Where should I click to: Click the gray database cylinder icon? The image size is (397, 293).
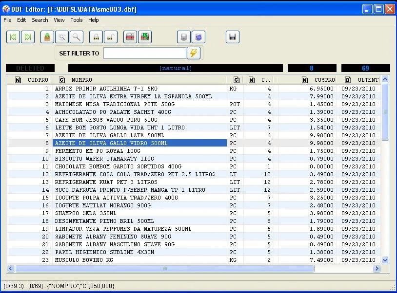coord(184,37)
